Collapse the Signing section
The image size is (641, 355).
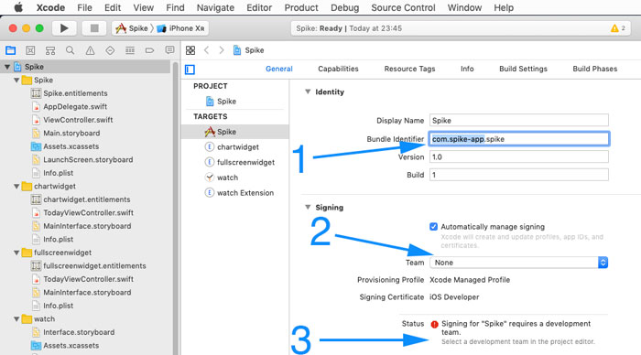click(x=308, y=207)
